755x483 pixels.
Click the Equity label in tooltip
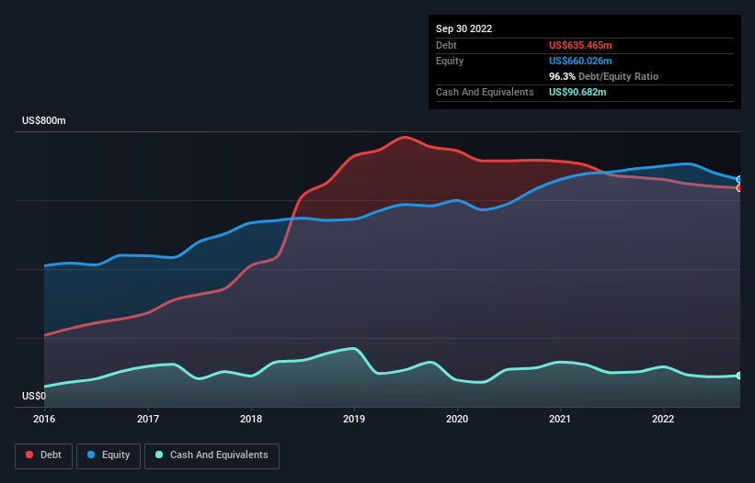tap(450, 61)
